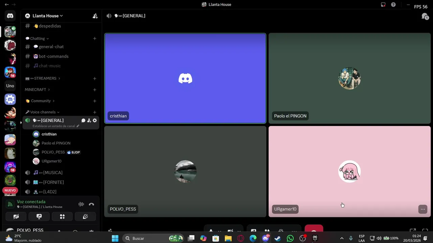Expand the STREAMERS category

coord(43,78)
